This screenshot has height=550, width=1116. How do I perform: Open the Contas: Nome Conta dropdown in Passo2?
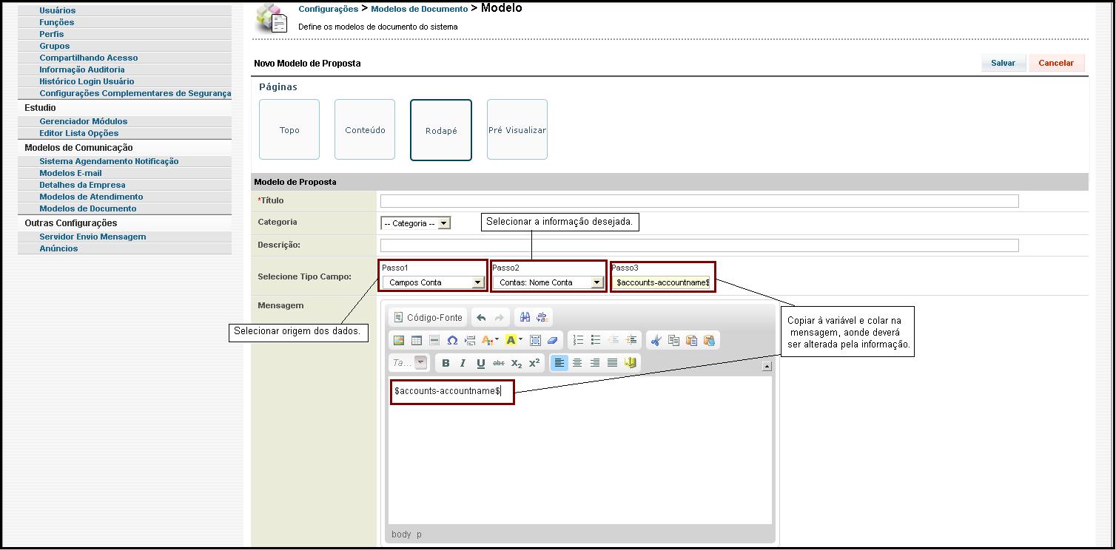[x=548, y=282]
